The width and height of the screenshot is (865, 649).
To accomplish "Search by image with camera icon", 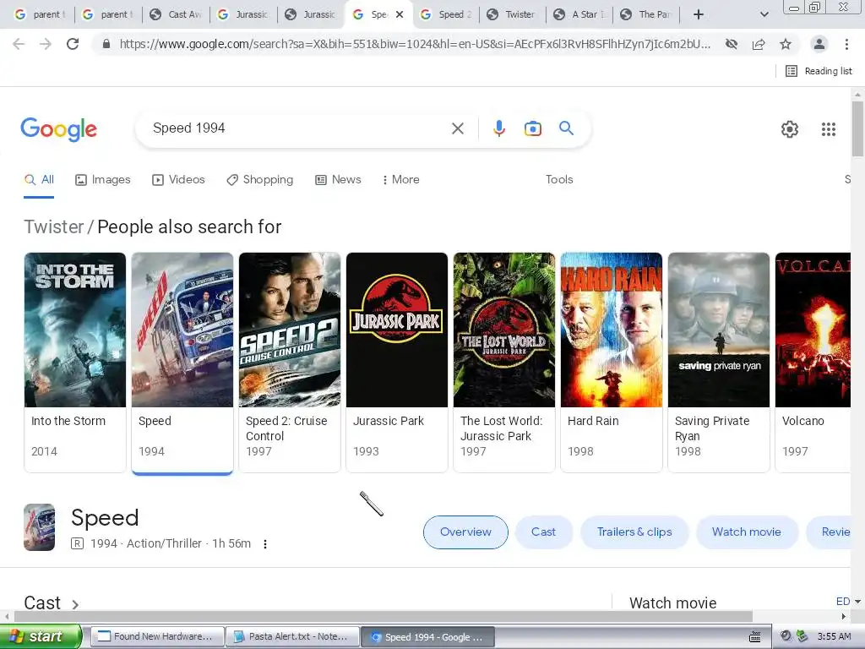I will coord(532,128).
